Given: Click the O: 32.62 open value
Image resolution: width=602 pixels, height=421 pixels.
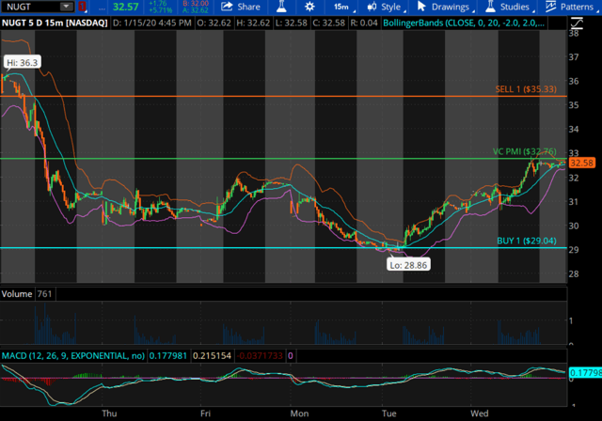Looking at the screenshot, I should [214, 23].
